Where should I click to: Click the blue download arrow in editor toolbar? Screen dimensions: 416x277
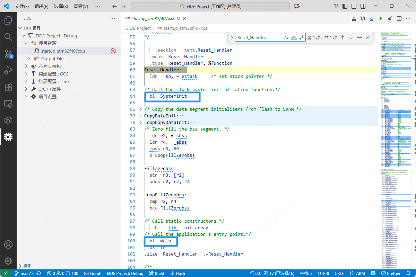[372, 18]
